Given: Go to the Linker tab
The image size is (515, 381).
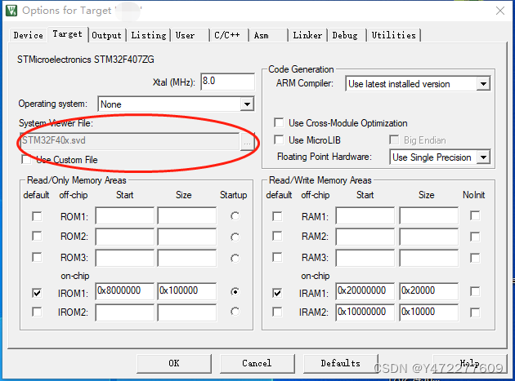Looking at the screenshot, I should [307, 35].
